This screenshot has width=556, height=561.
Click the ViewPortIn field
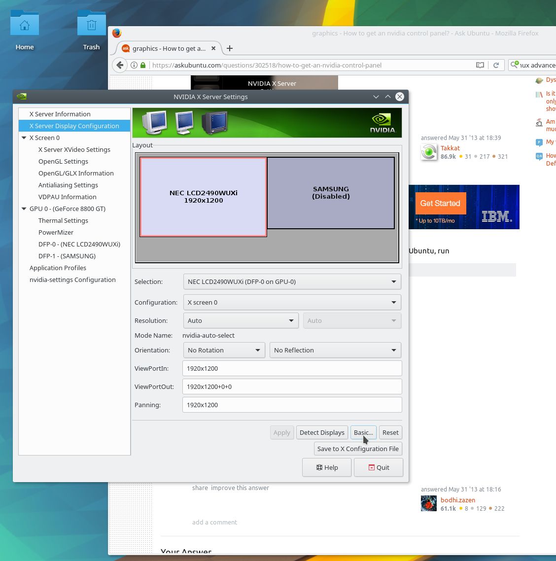pos(292,368)
